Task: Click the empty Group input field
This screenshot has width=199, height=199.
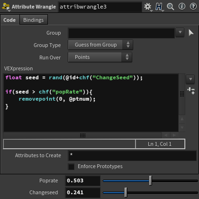Action: [x=121, y=33]
